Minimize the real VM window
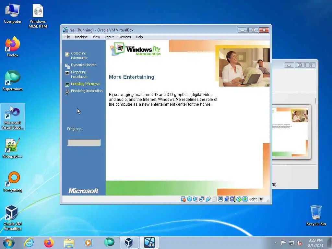 point(243,30)
